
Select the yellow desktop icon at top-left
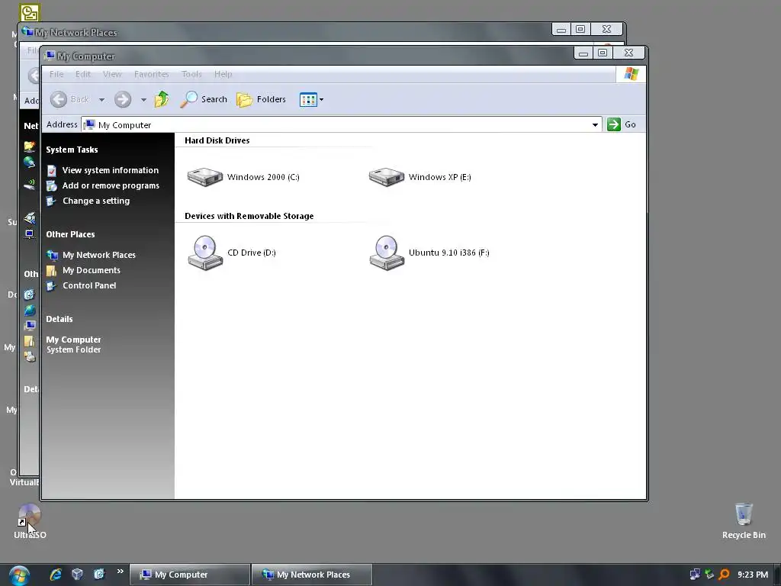tap(30, 12)
